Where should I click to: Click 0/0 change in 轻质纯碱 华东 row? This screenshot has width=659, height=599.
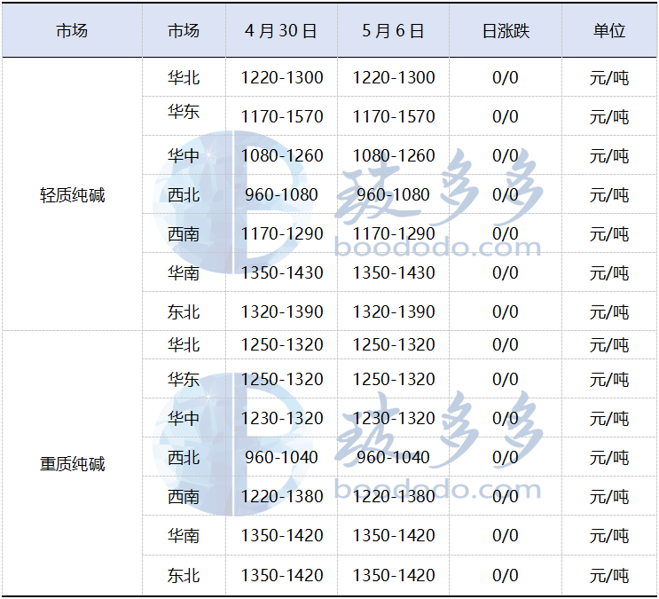click(x=506, y=117)
